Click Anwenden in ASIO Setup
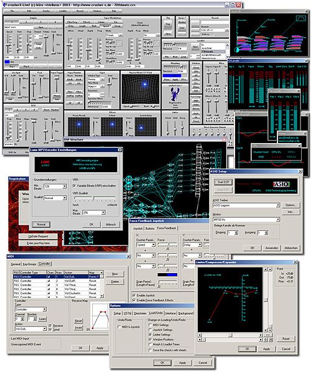311x372 pixels. [271, 248]
